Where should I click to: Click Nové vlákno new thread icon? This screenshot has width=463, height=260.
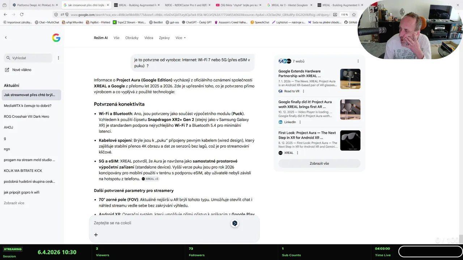pyautogui.click(x=7, y=70)
